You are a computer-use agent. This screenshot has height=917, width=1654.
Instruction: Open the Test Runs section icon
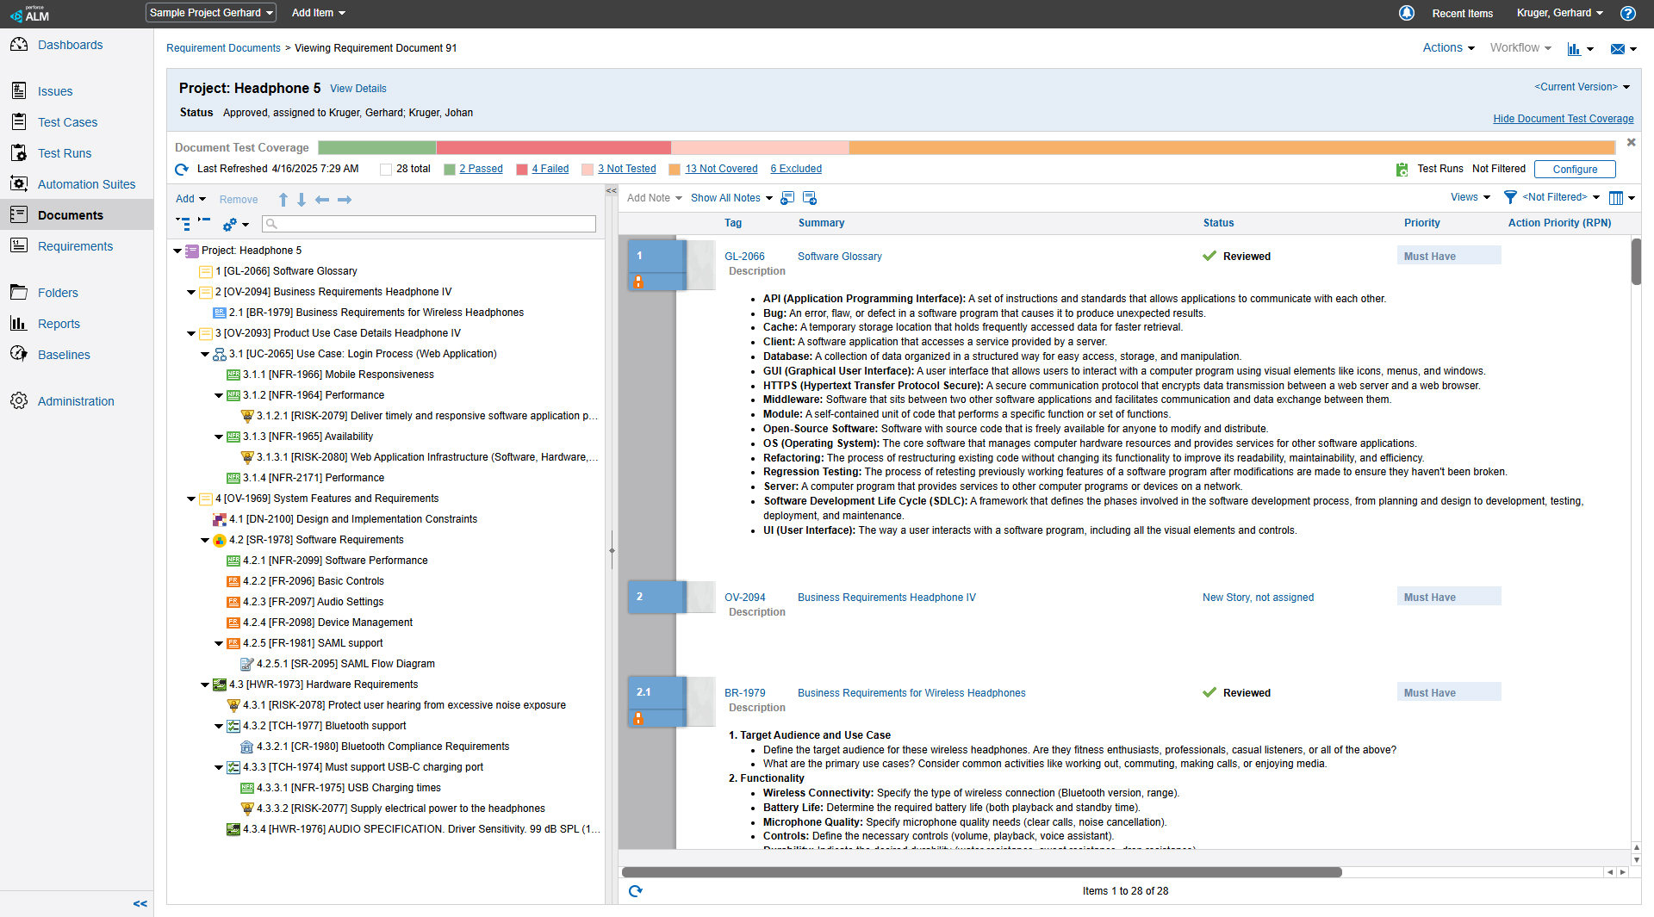coord(19,152)
